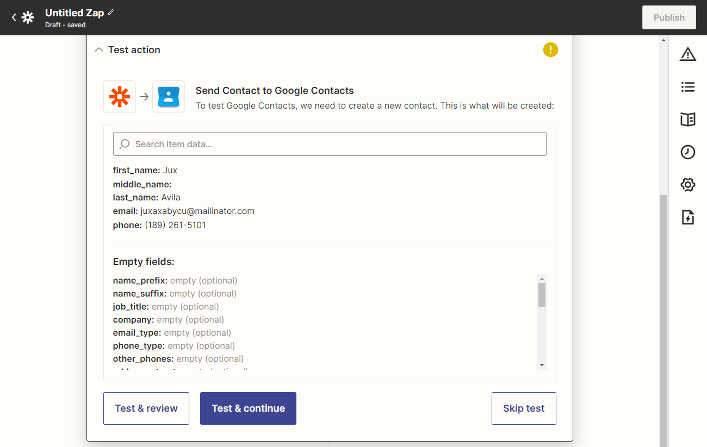Click the Skip test button
The image size is (707, 447).
tap(524, 408)
